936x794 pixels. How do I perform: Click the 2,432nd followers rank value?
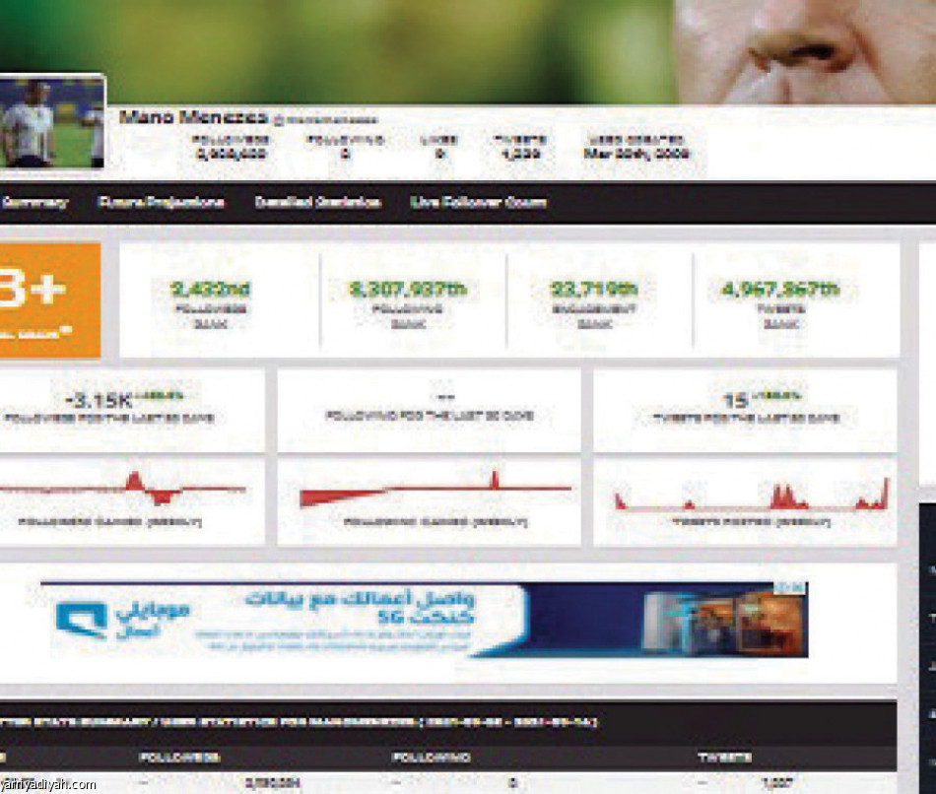210,290
